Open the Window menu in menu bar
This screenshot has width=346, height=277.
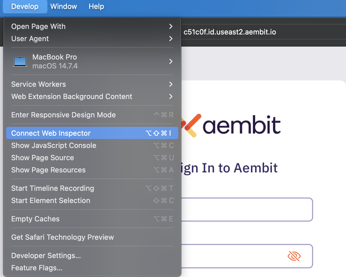pos(64,6)
